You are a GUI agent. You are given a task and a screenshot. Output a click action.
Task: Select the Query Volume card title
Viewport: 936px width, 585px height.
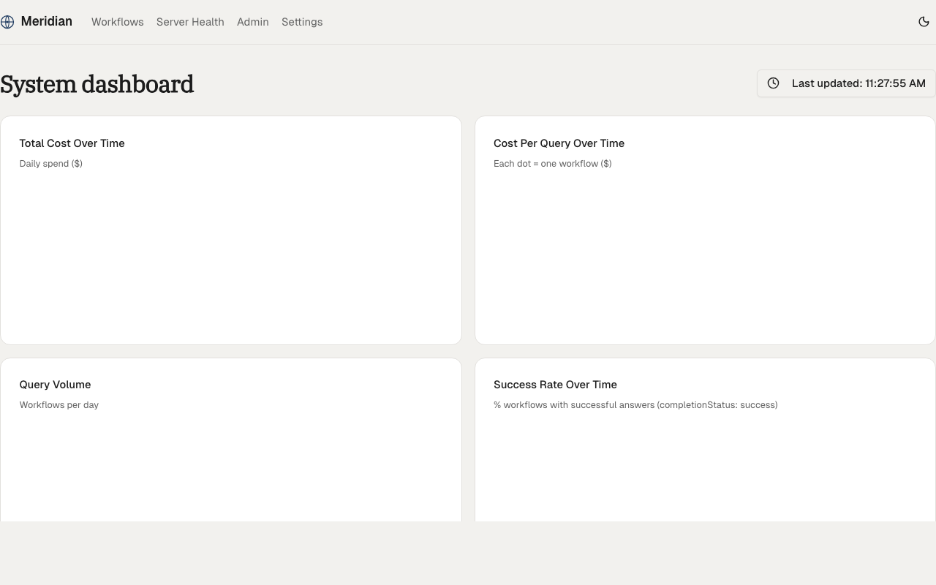pos(55,385)
